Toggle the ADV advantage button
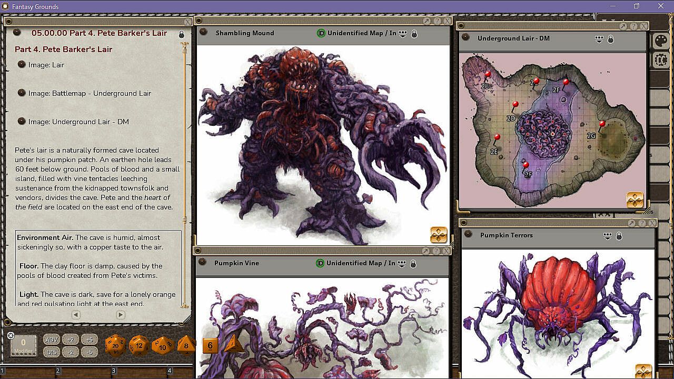The image size is (674, 379). point(52,340)
